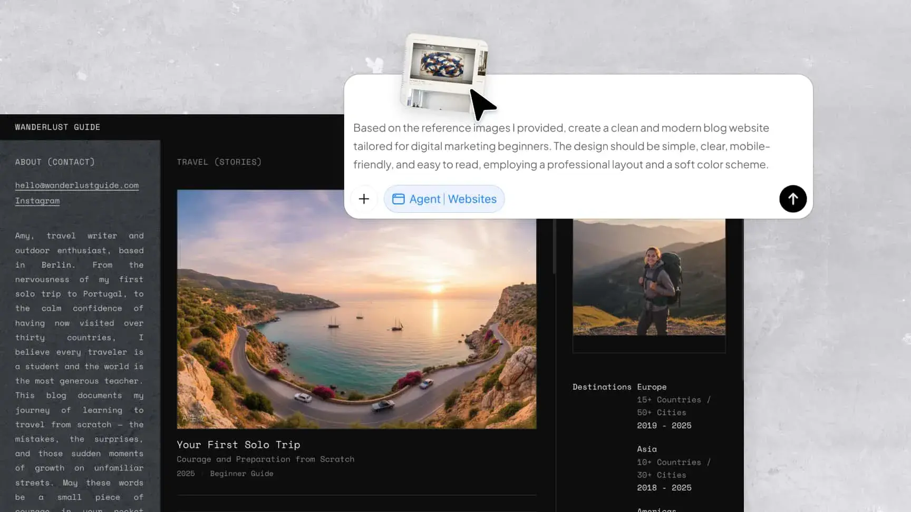Click the Destinations label
The width and height of the screenshot is (911, 512).
click(x=602, y=387)
